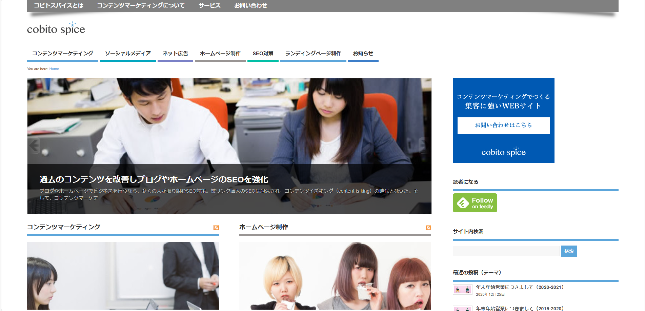The image size is (645, 311).
Task: Open the ホームページ制作 section article image
Action: coord(335,276)
